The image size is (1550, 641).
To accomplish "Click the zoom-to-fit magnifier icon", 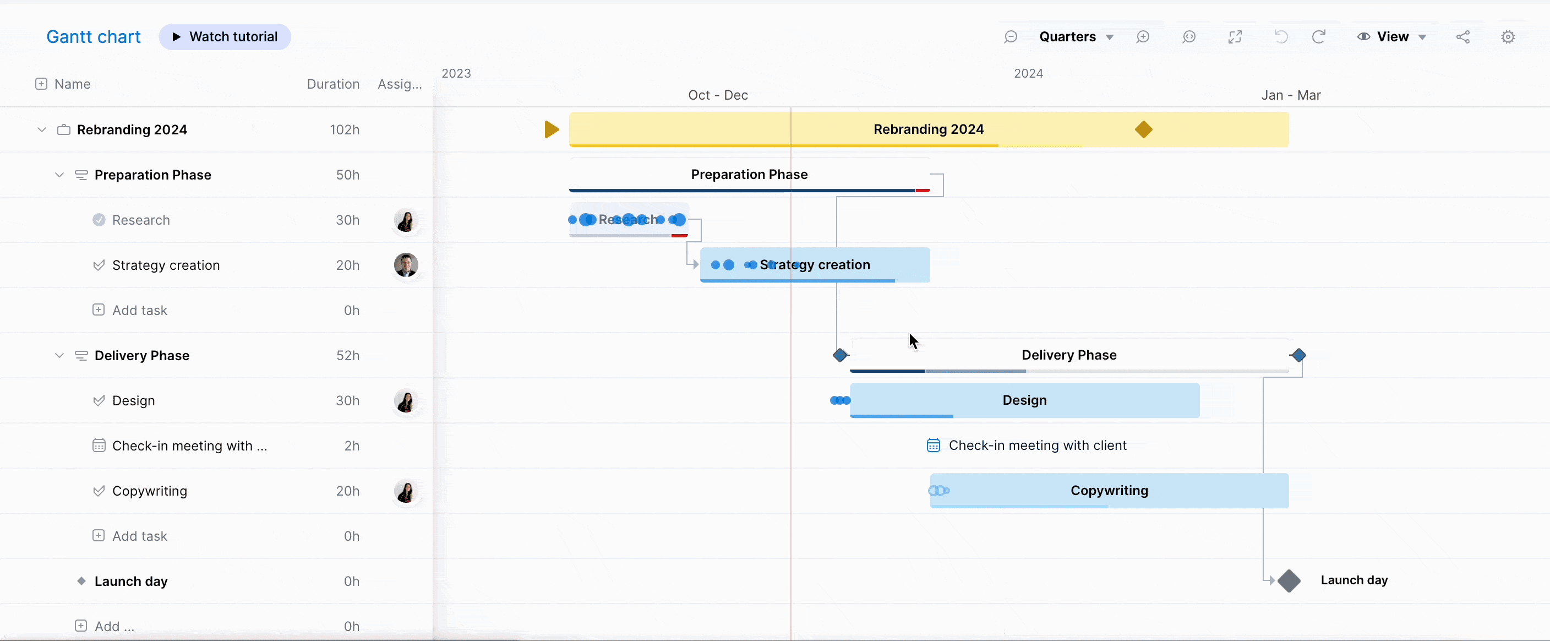I will pyautogui.click(x=1188, y=37).
